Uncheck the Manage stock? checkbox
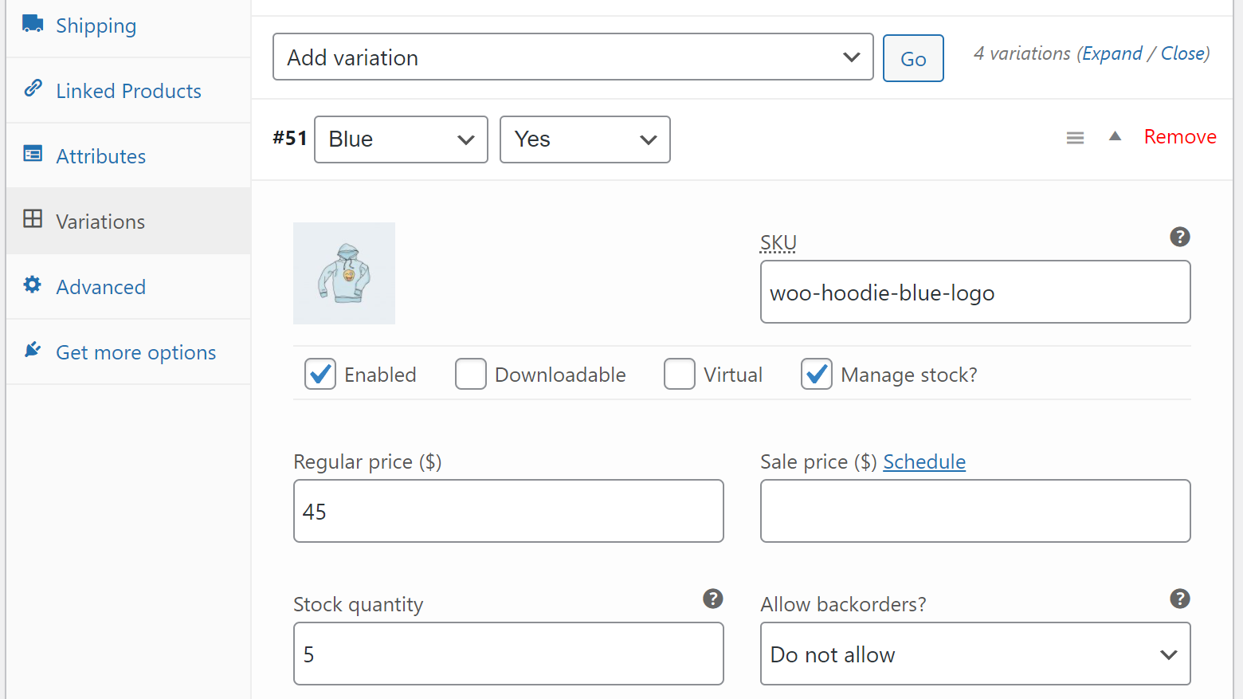The width and height of the screenshot is (1243, 699). (817, 374)
